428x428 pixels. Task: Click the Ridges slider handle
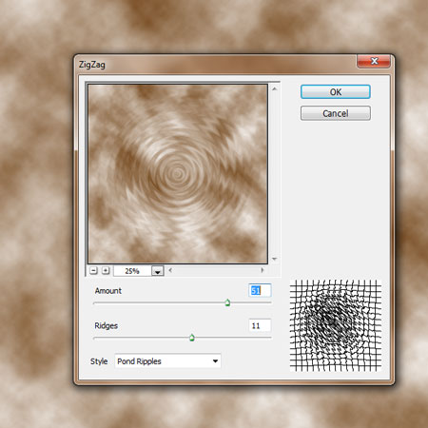(x=192, y=338)
